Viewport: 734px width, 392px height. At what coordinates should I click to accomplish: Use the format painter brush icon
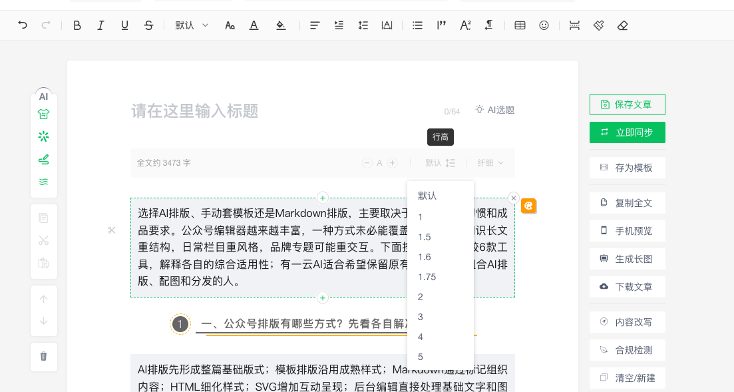599,25
